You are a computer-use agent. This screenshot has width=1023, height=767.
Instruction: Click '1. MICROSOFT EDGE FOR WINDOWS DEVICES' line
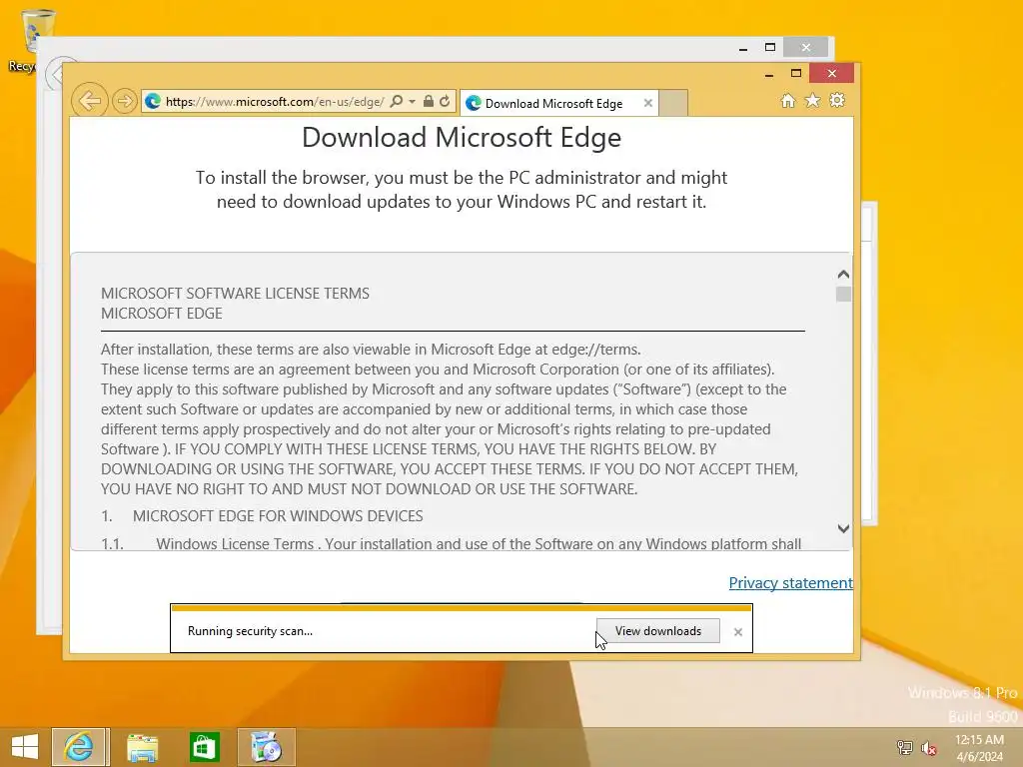click(x=262, y=516)
